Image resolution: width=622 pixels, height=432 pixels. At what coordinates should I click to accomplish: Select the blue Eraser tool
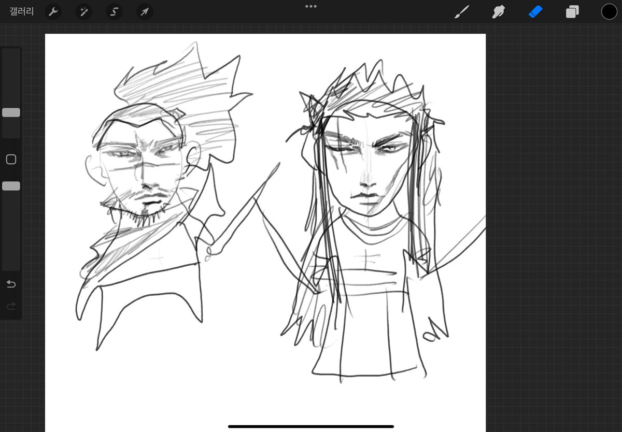pos(535,11)
